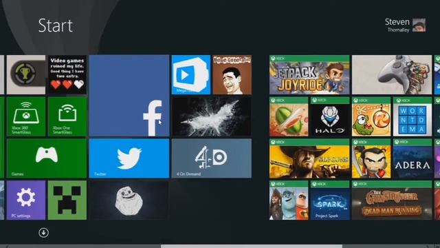Screen dimensions: 440x248
Task: Launch the Halo game tile
Action: point(330,116)
